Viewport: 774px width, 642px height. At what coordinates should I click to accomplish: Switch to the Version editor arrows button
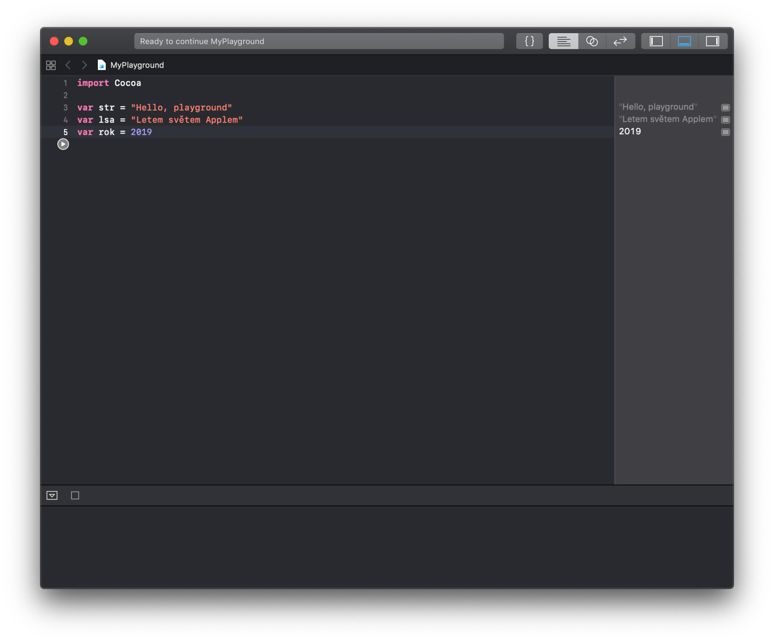(620, 41)
